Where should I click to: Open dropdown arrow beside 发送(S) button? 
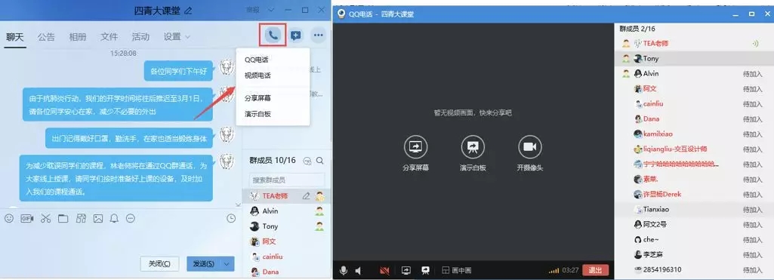pyautogui.click(x=227, y=263)
